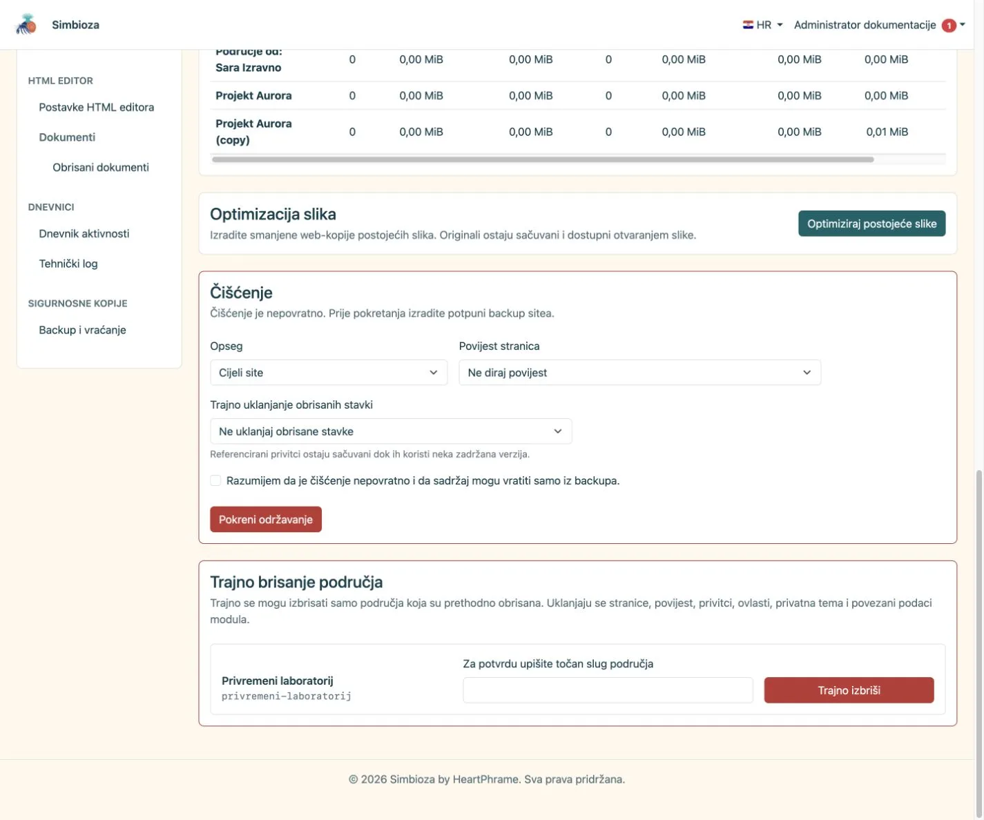The height and width of the screenshot is (820, 984).
Task: Go to Backup i vraćanje
Action: (82, 330)
